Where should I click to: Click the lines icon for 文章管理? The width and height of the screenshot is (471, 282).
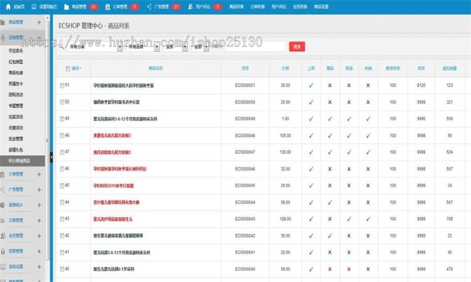(3, 220)
